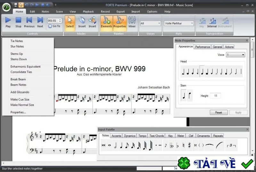
Task: Open the Voice dropdown in Note Properties
Action: pos(236,55)
